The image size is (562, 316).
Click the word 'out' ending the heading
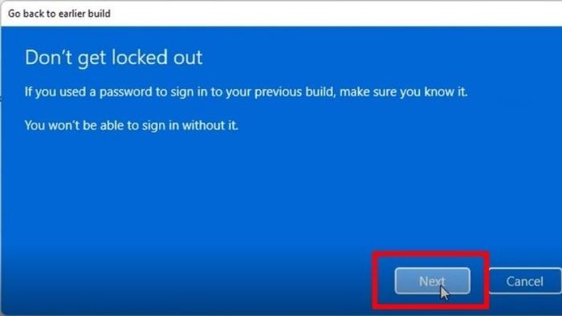[x=188, y=58]
